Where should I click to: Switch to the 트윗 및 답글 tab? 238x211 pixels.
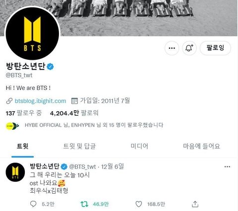click(x=79, y=146)
